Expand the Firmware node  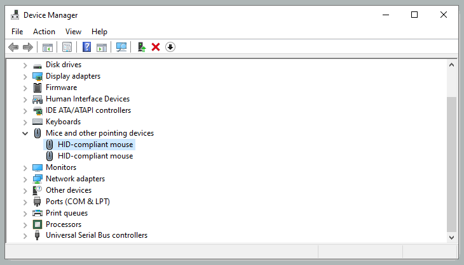pyautogui.click(x=25, y=88)
